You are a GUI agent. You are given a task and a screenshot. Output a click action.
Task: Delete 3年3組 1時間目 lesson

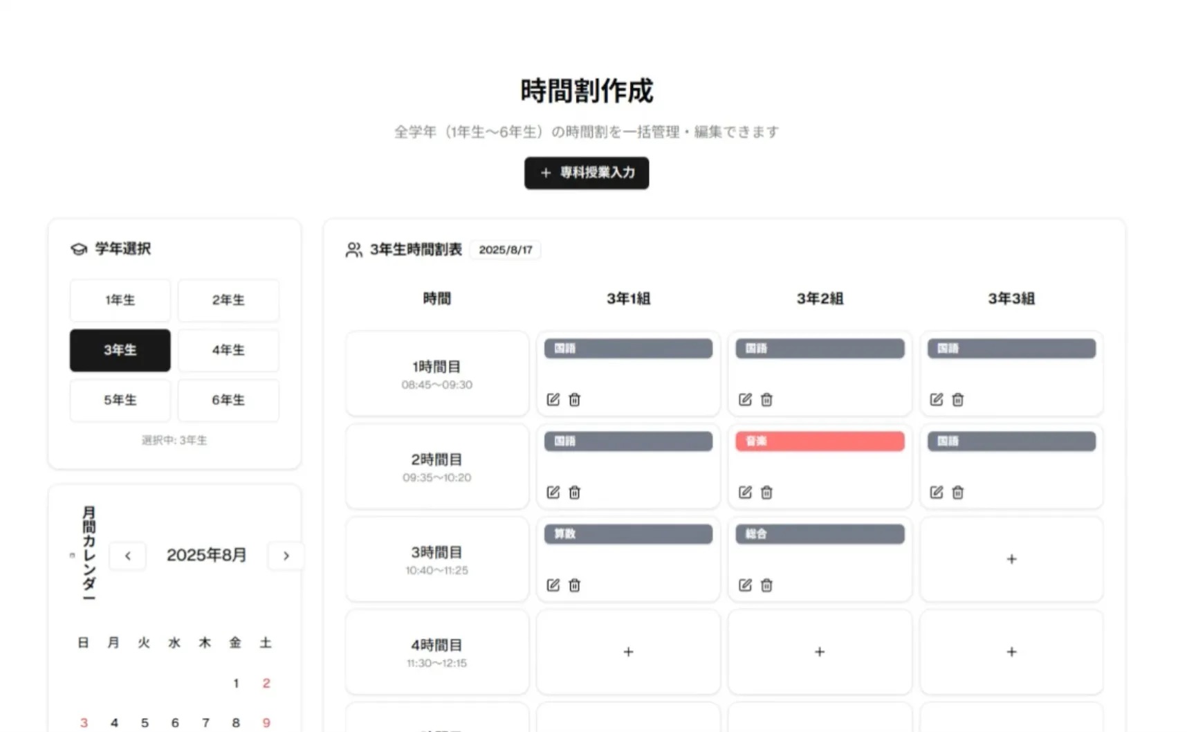point(958,399)
